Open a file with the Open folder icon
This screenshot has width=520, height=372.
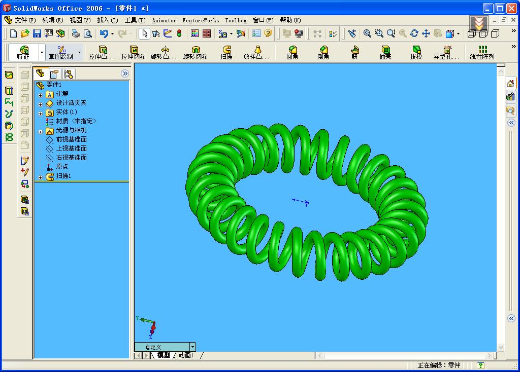tap(25, 33)
